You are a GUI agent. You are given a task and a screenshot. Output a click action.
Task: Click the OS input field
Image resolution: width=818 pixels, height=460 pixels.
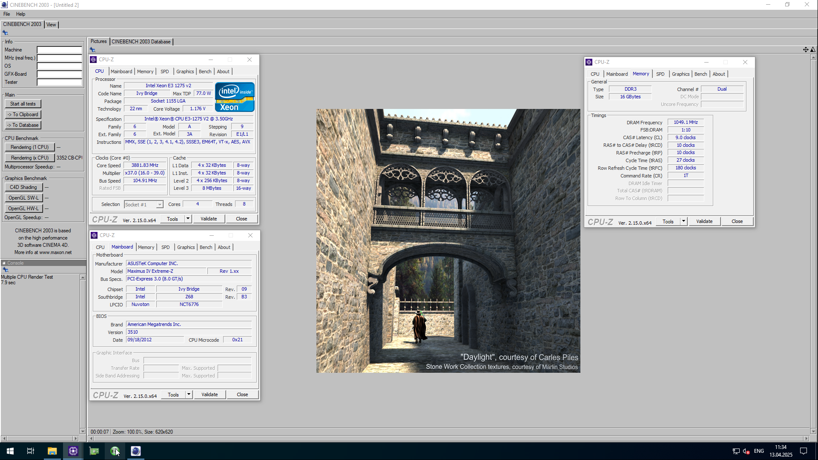click(59, 66)
